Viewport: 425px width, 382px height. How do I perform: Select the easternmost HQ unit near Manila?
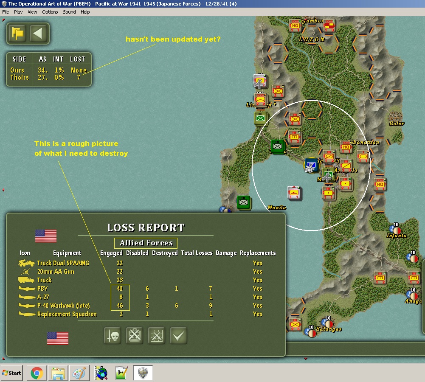coord(380,185)
